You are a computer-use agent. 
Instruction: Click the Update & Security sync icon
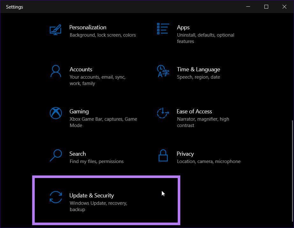coord(56,197)
